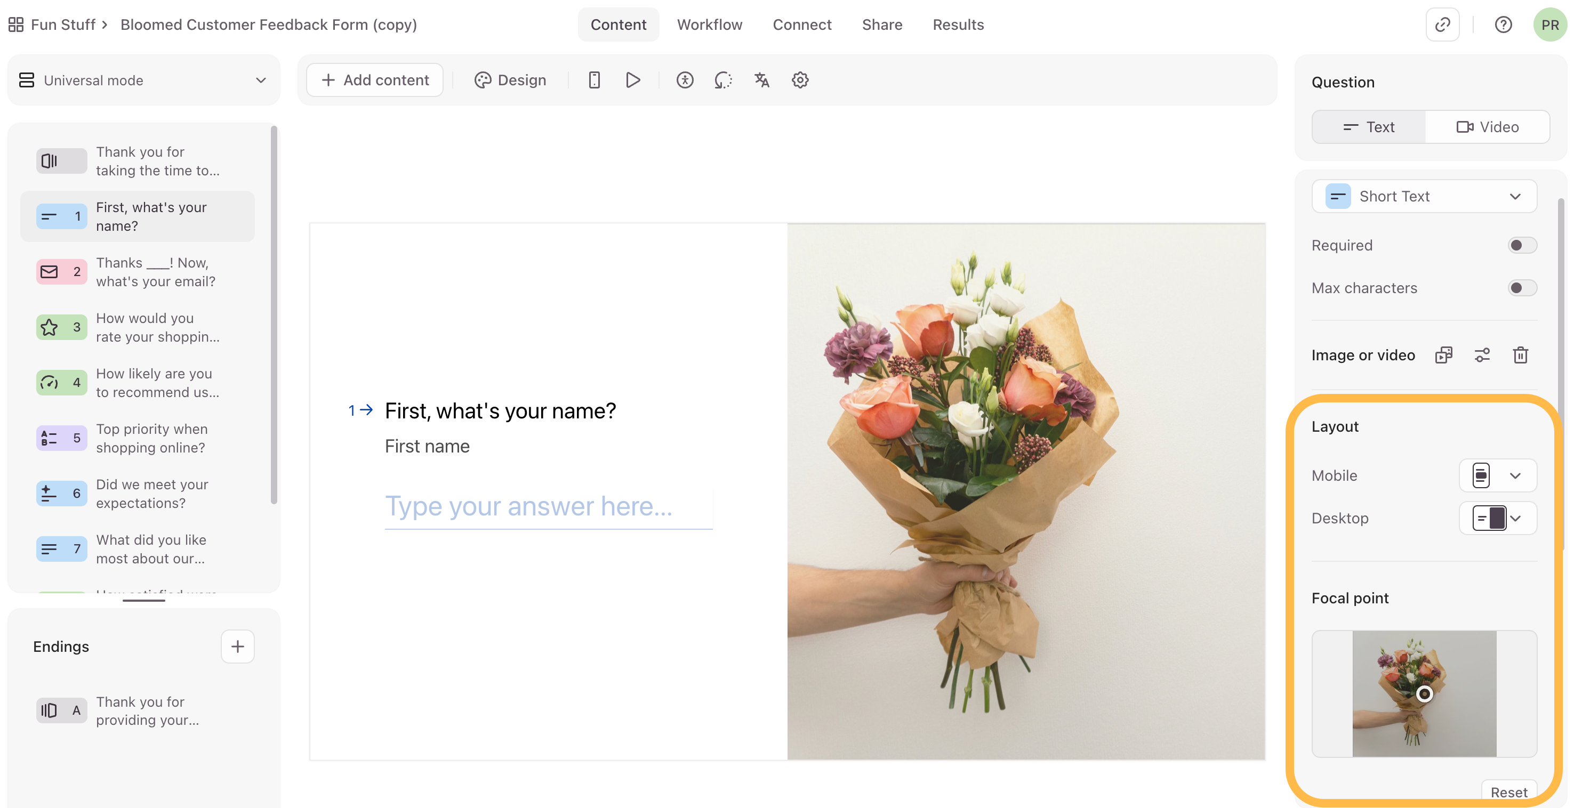
Task: Expand the Universal mode dropdown
Action: tap(143, 80)
